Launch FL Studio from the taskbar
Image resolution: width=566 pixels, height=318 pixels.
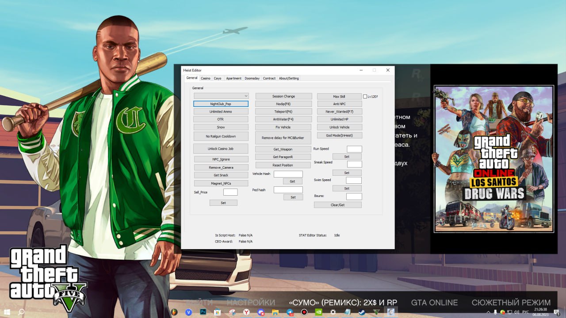(x=174, y=312)
